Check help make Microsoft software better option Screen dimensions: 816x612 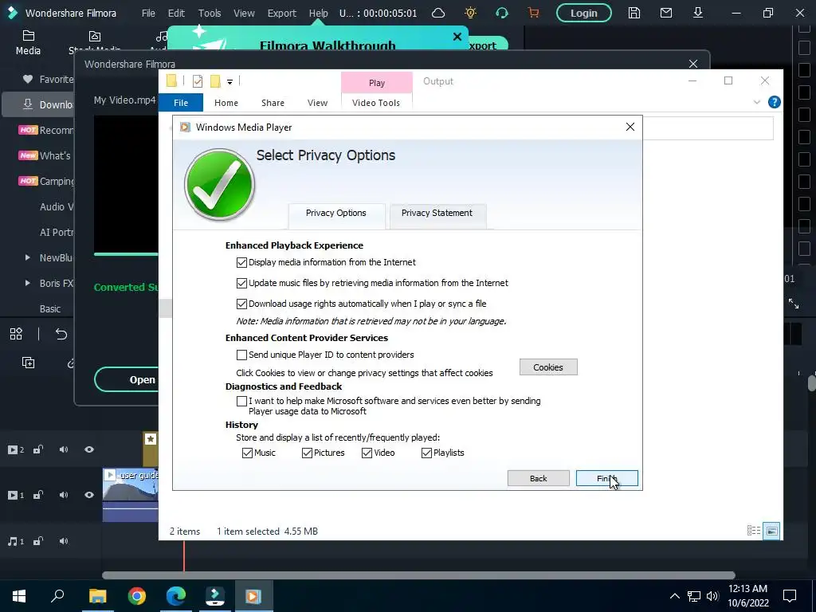[x=241, y=402]
